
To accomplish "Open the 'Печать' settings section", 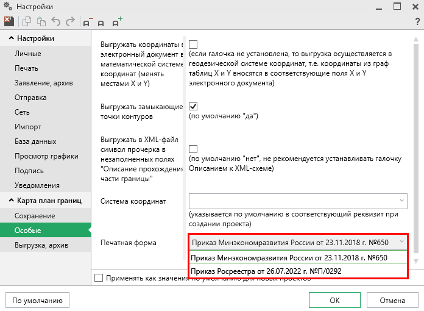I will 27,68.
